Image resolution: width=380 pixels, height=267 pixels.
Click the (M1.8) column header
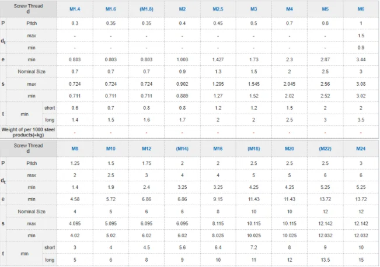(147, 9)
